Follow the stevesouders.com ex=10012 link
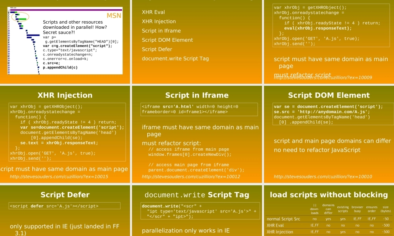Screen dimensions: 394x236 (191, 177)
